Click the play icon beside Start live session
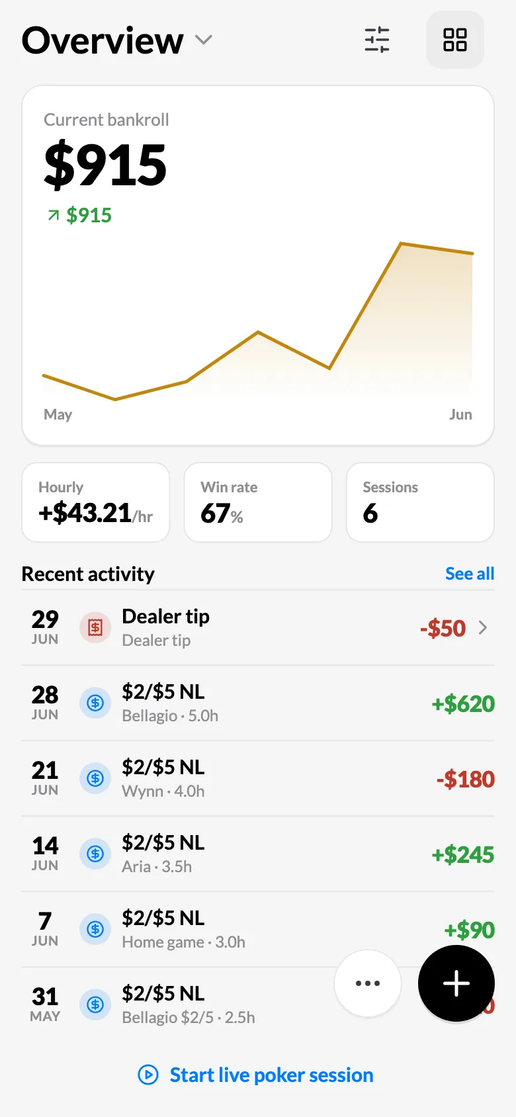The image size is (516, 1117). (x=148, y=1075)
